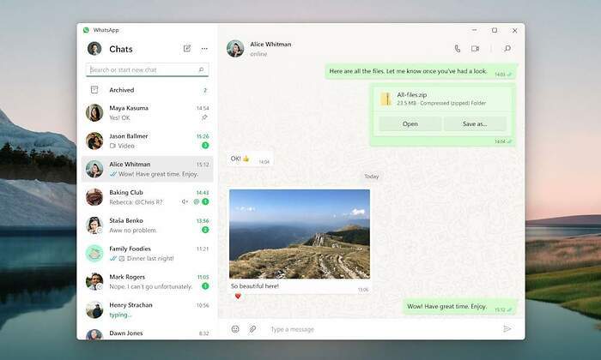Click the WhatsApp logo in title bar
The height and width of the screenshot is (360, 601).
coord(86,30)
